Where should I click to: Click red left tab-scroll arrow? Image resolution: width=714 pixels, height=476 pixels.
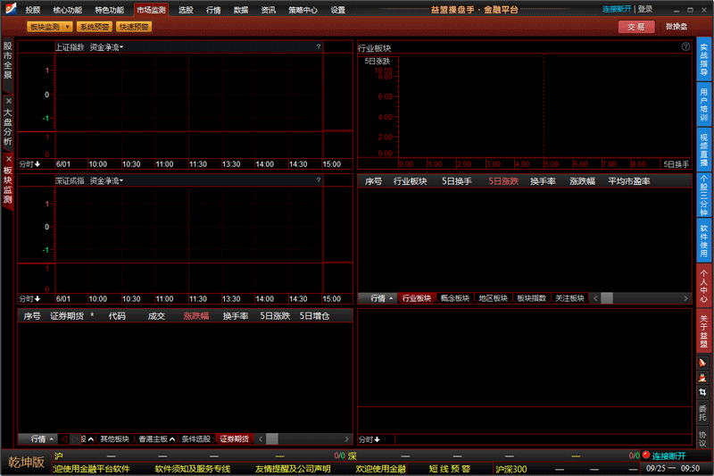(x=63, y=439)
